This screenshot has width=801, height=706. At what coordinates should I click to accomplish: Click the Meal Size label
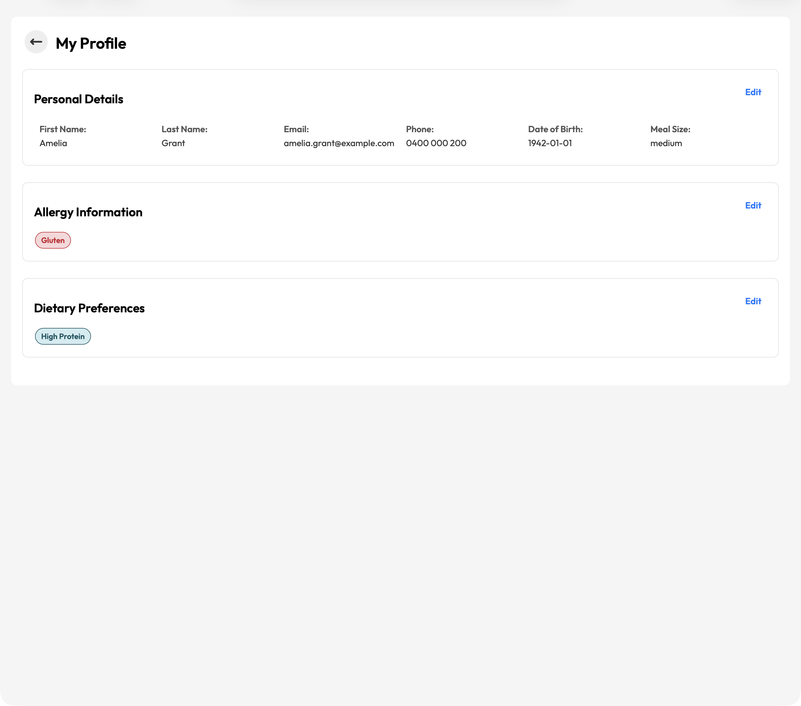click(670, 129)
